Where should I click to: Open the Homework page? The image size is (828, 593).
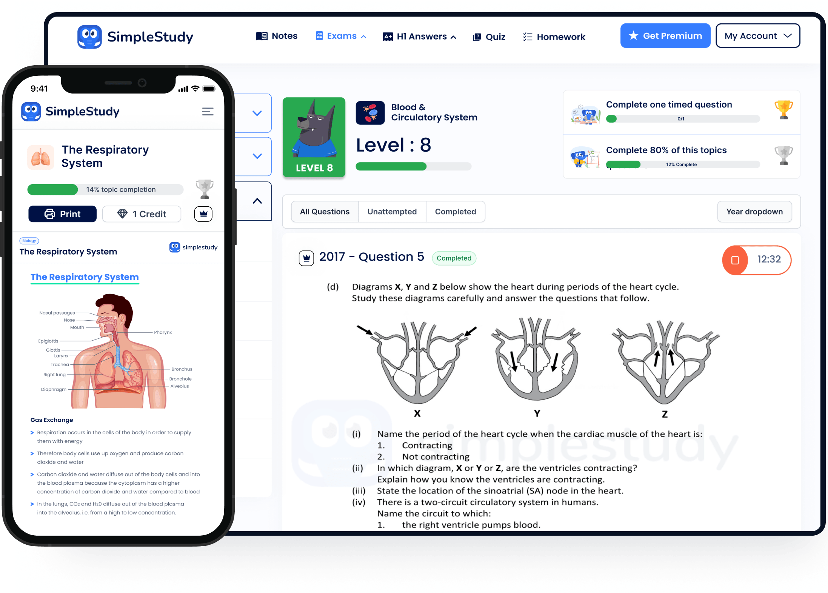tap(554, 37)
